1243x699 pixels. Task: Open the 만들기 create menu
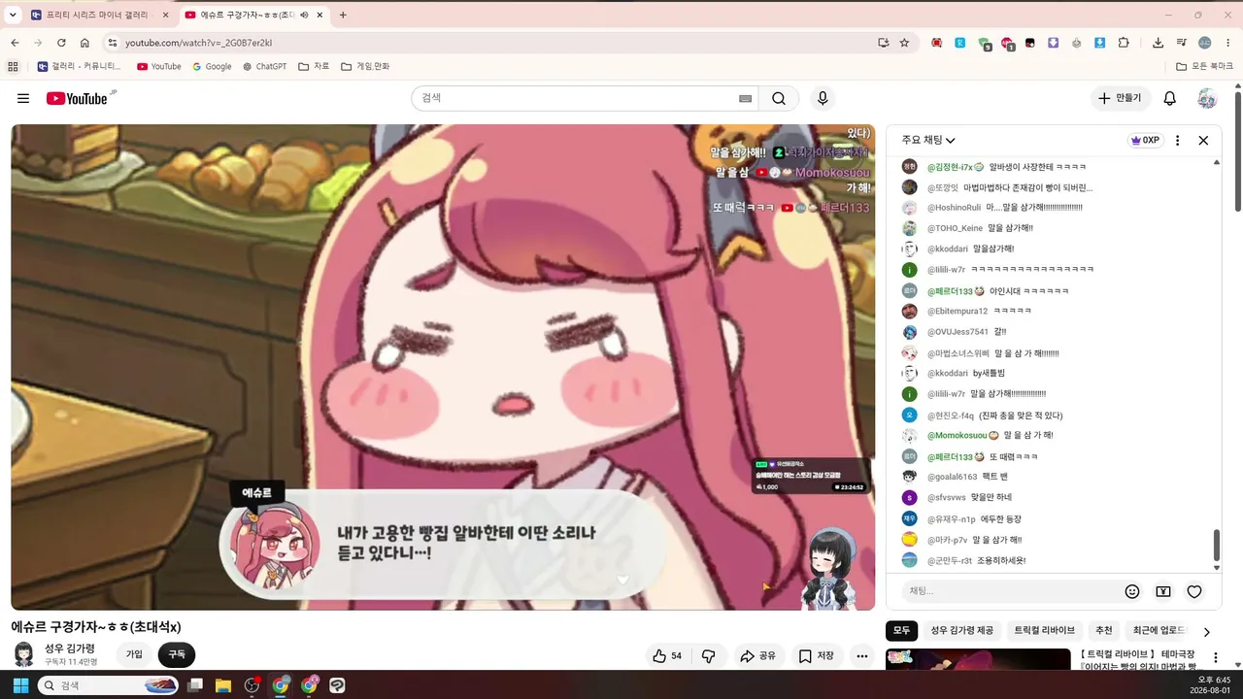1121,98
